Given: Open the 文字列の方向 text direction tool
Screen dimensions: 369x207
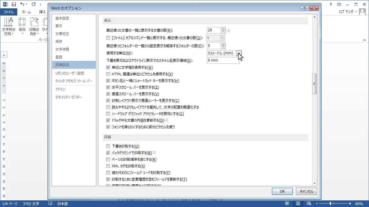Looking at the screenshot, I should click(8, 26).
